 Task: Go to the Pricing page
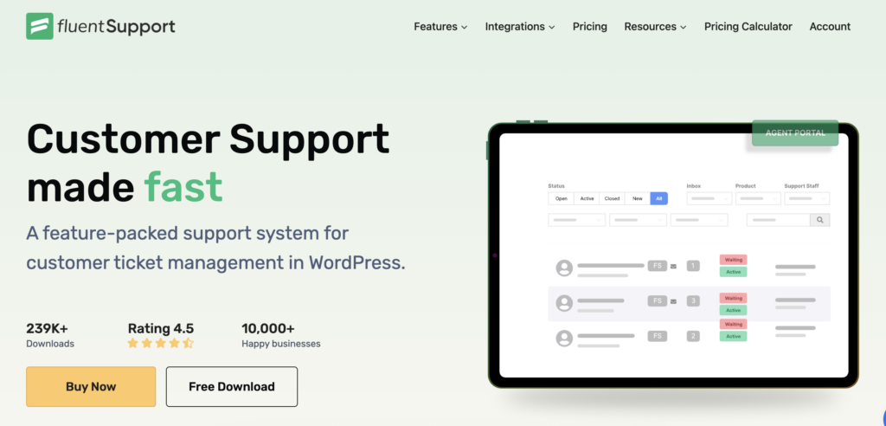pos(590,27)
